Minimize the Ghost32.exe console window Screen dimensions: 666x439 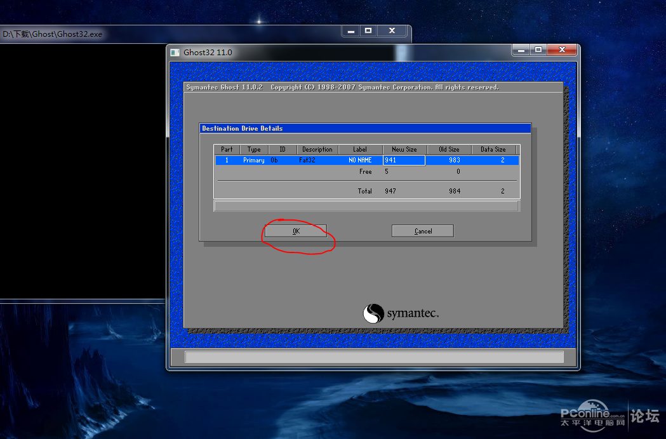(x=351, y=30)
